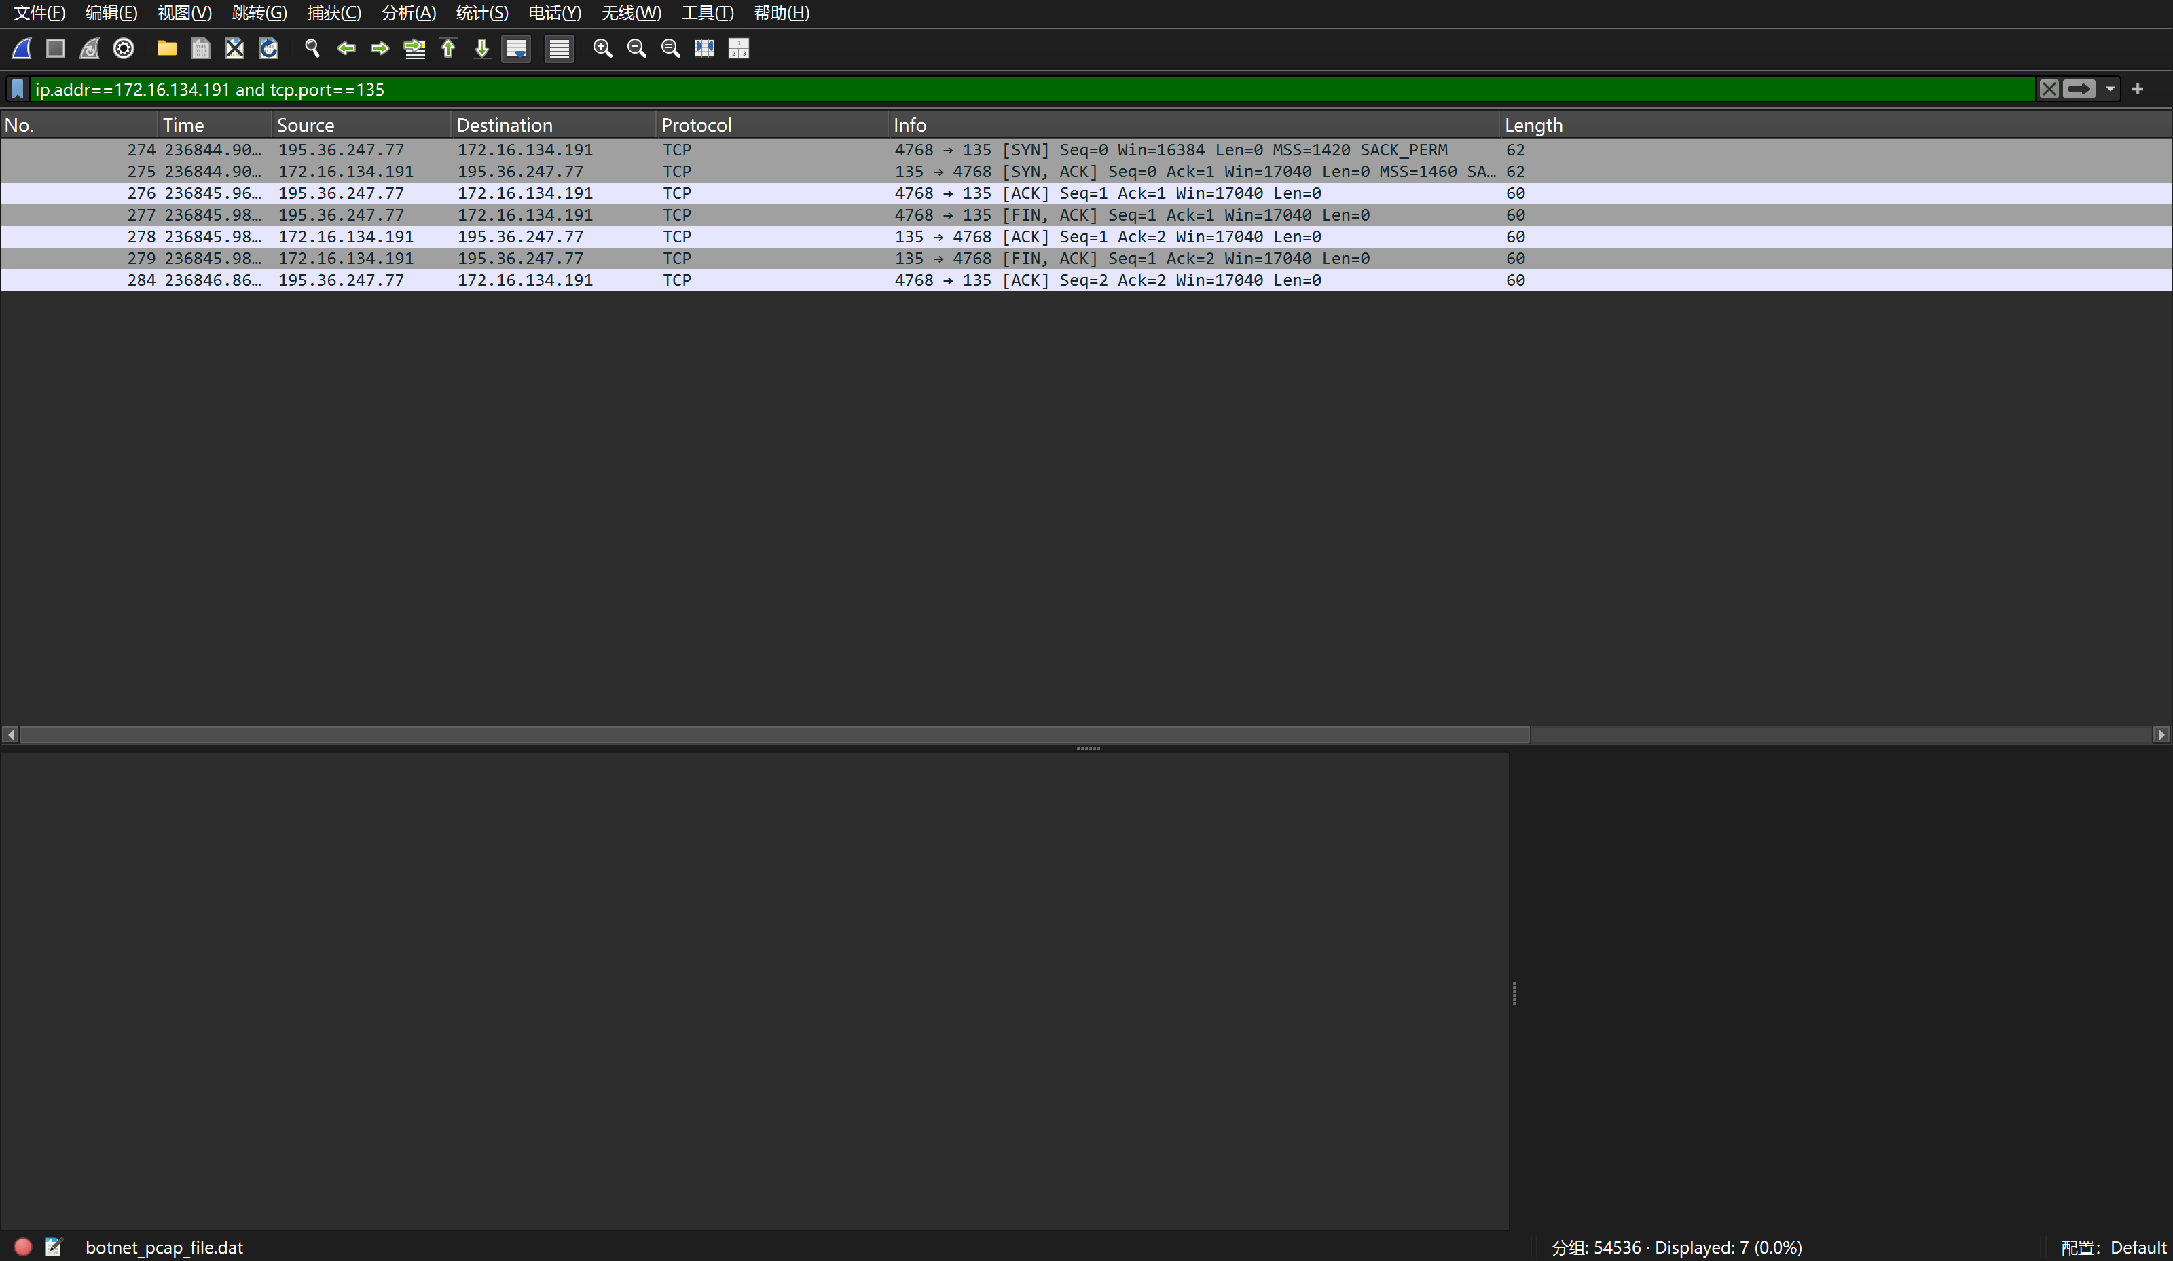
Task: Expand display filter history dropdown arrow
Action: click(x=2110, y=89)
